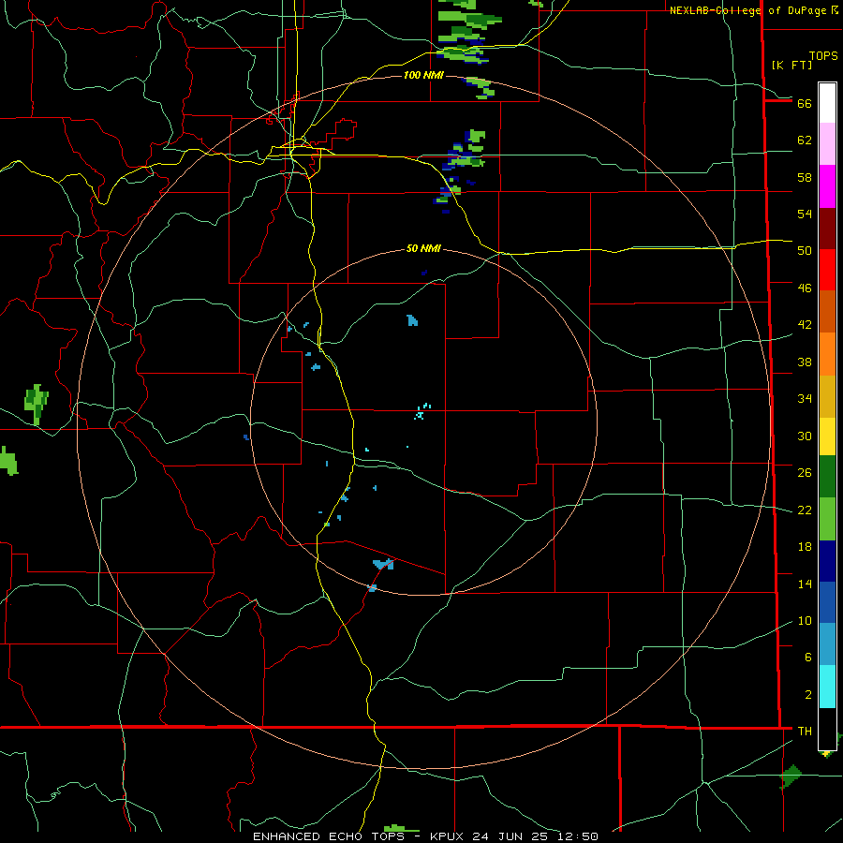
Task: Click the navy blue legend color segment
Action: 827,561
